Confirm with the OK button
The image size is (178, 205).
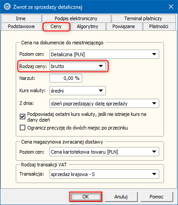pos(86,197)
